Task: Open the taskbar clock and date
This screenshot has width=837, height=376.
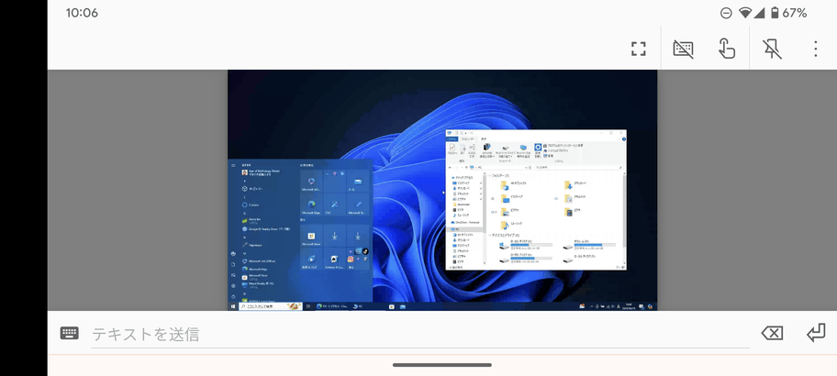Action: (629, 306)
